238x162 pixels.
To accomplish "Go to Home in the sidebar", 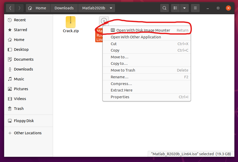I will (x=28, y=40).
